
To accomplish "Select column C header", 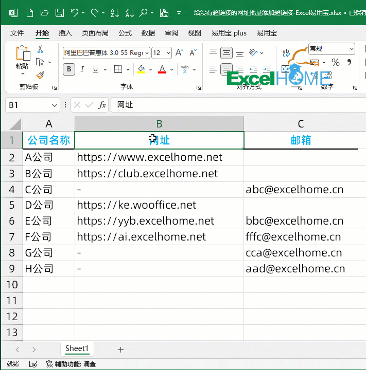I will coord(301,124).
